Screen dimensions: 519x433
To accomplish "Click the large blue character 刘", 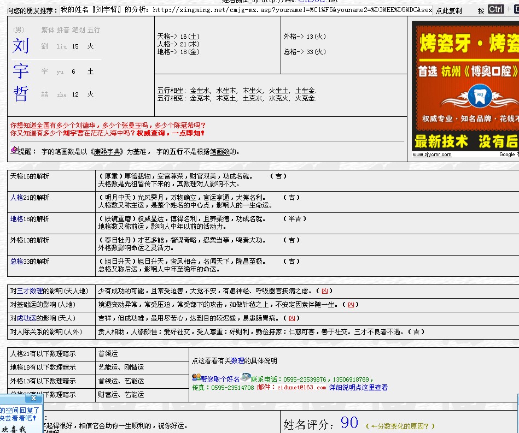I will 21,46.
